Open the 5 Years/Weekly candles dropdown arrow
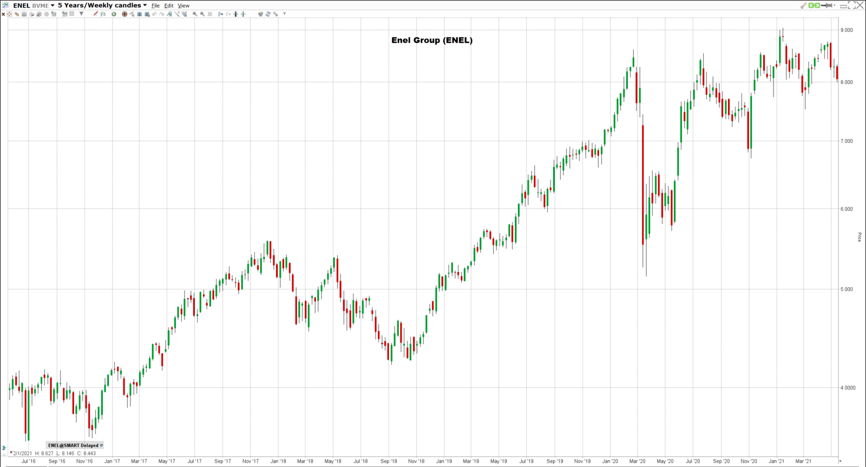The image size is (866, 467). [x=145, y=5]
